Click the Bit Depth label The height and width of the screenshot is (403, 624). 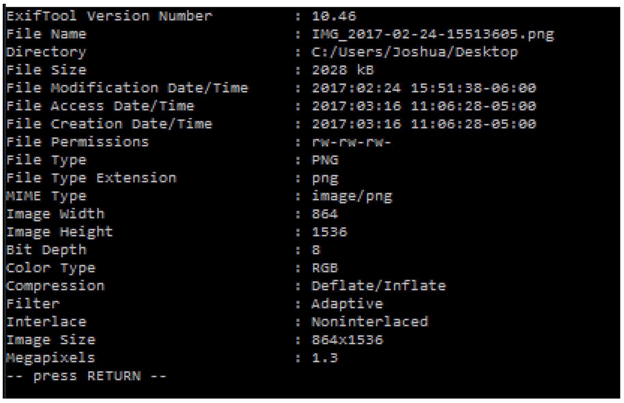(46, 250)
